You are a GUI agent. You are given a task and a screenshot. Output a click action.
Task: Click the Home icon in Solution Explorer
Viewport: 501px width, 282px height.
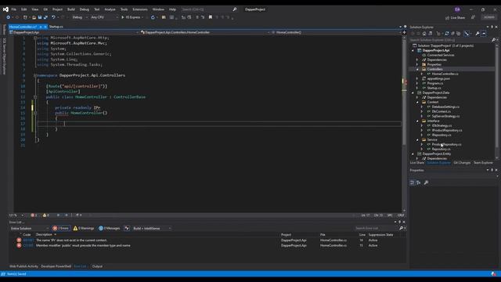(424, 33)
